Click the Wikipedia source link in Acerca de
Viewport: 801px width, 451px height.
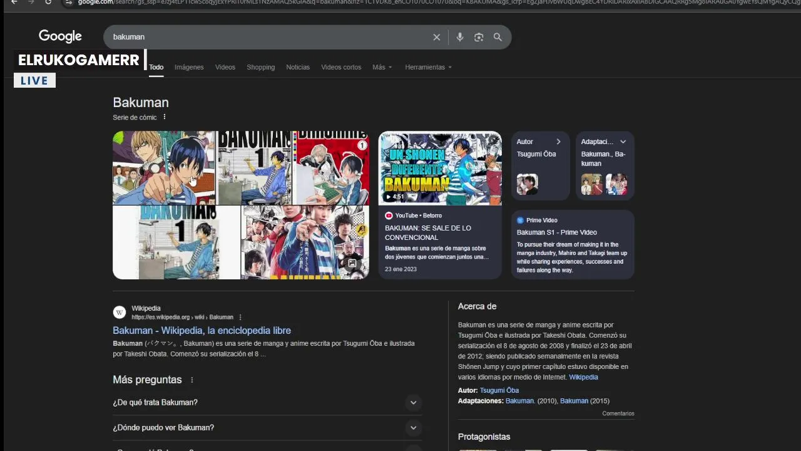(583, 377)
